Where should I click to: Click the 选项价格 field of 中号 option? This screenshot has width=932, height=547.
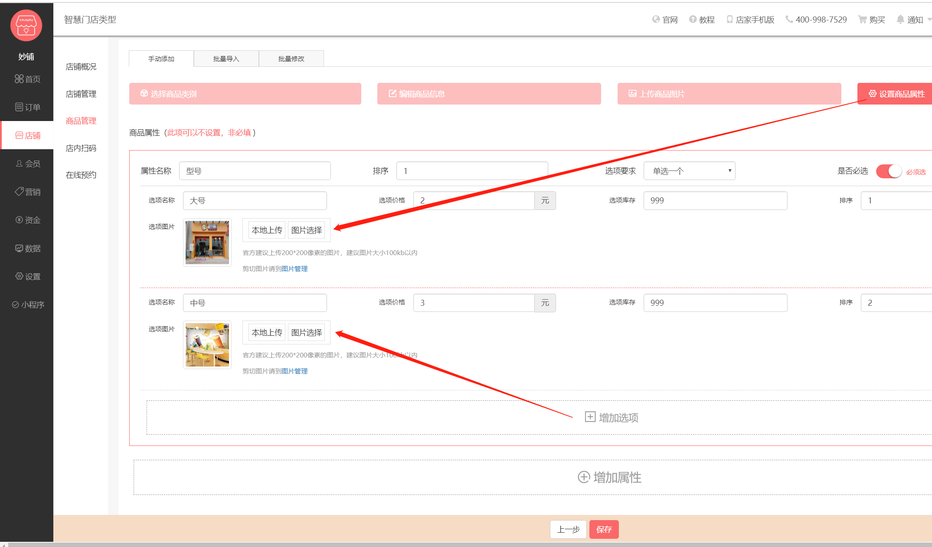click(x=474, y=303)
